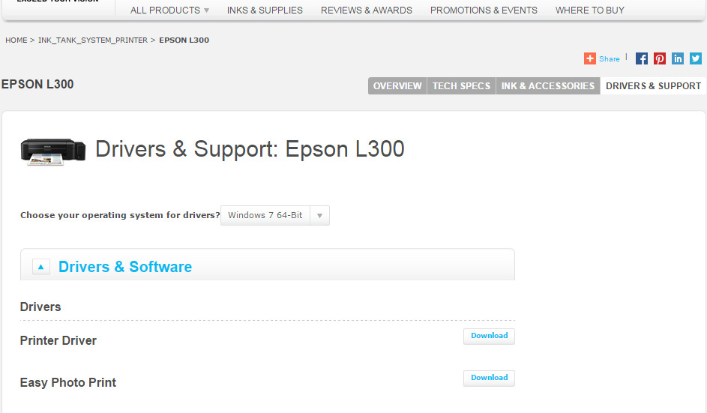Screen dimensions: 707x413
Task: Click the Share text link
Action: click(x=609, y=59)
